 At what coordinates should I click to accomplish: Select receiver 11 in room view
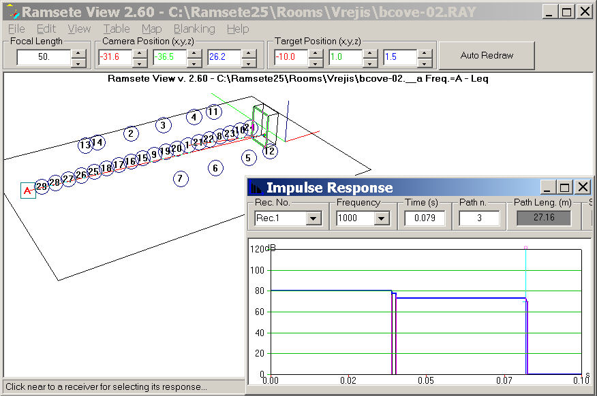coord(213,112)
